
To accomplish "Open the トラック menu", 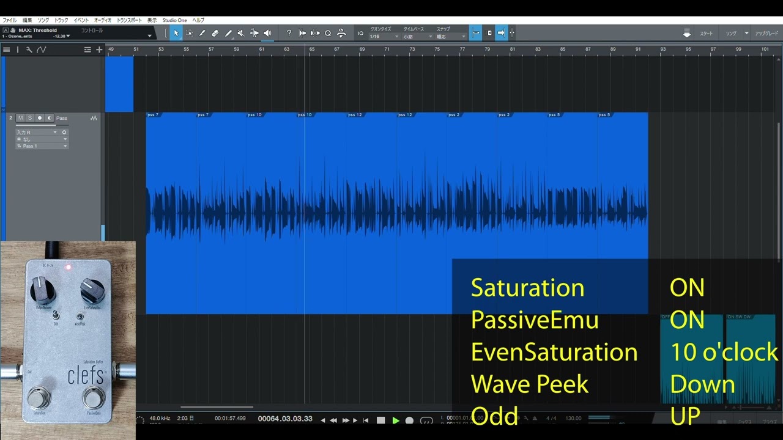I will (61, 20).
